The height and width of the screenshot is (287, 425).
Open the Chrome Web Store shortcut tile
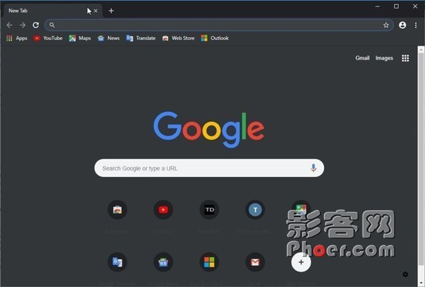(x=118, y=209)
